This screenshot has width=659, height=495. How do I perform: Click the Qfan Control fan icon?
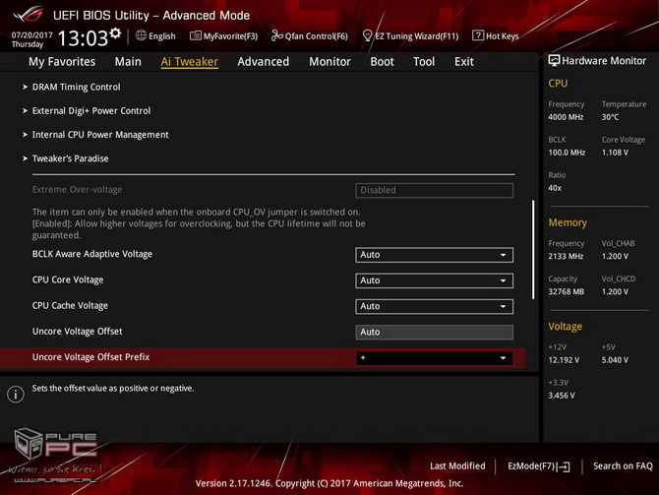click(x=276, y=35)
